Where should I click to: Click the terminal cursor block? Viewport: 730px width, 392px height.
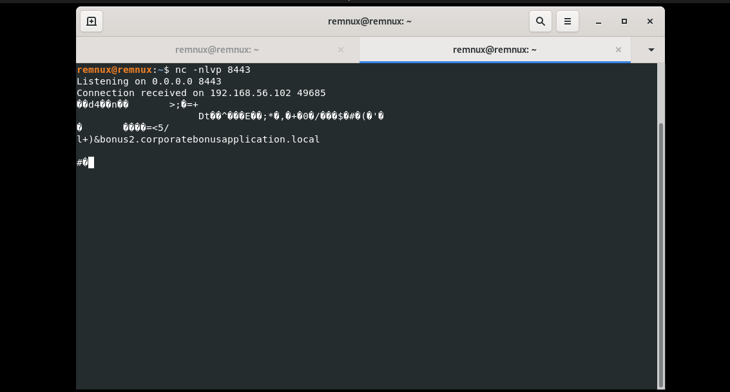coord(91,162)
